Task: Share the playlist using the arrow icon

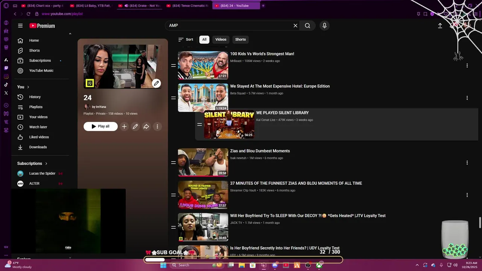Action: (146, 126)
